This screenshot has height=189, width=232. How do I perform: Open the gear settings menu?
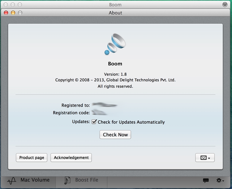coord(220,180)
